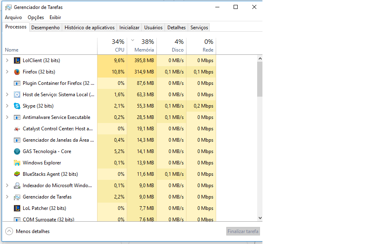Click the scrollbar up arrow
The height and width of the screenshot is (244, 390).
point(260,58)
